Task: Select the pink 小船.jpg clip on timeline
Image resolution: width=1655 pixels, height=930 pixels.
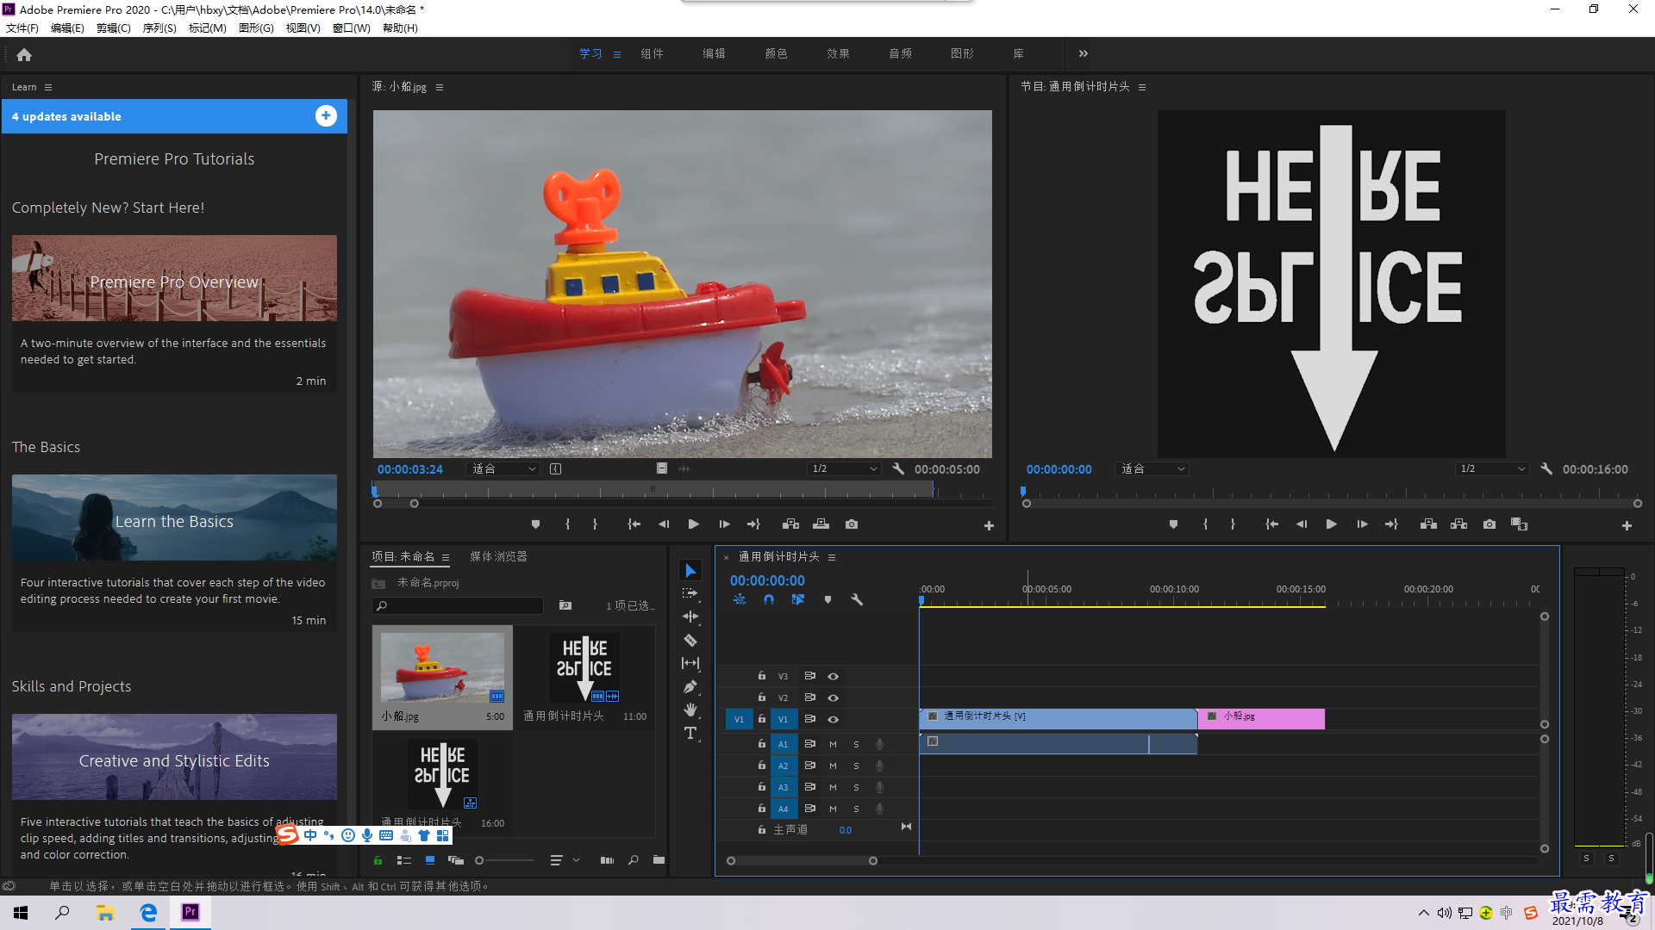Action: point(1261,718)
